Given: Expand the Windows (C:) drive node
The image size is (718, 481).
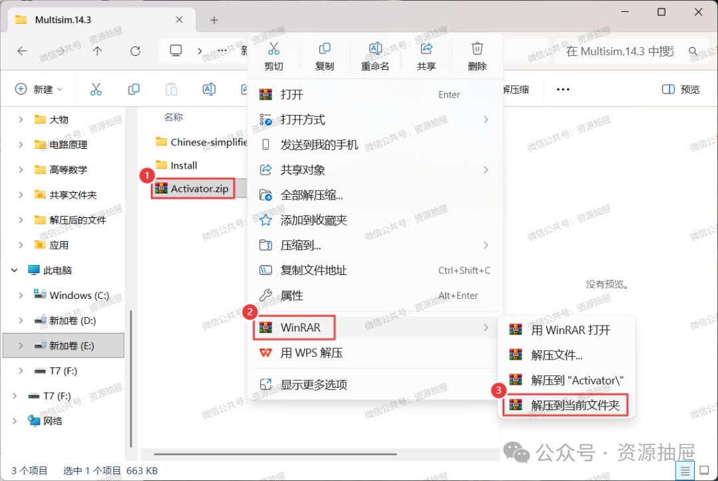Looking at the screenshot, I should coord(21,295).
